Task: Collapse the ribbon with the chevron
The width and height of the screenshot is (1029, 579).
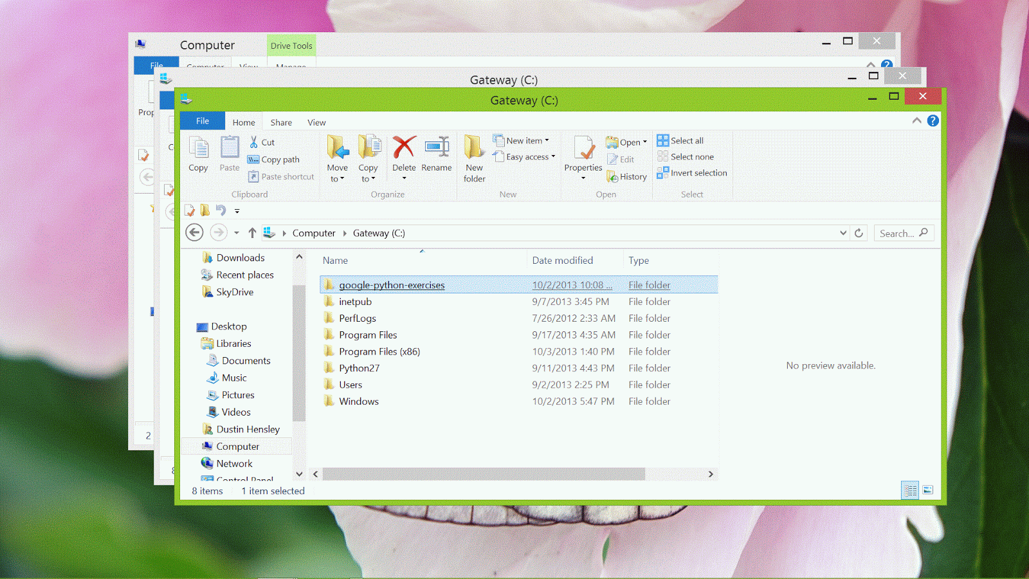Action: pos(916,121)
